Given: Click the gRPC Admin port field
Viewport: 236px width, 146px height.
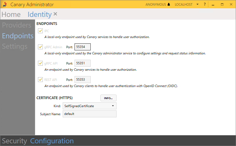Looking at the screenshot, I should pos(82,47).
